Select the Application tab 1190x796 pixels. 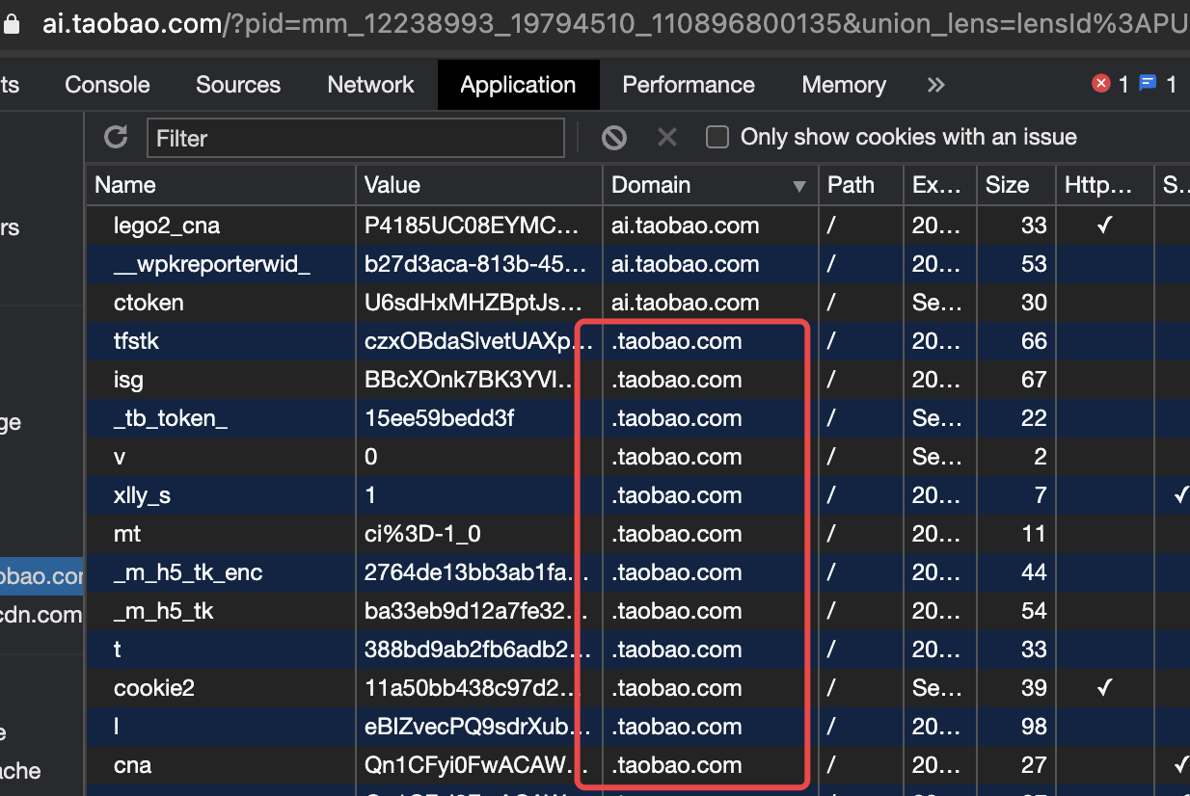pyautogui.click(x=518, y=85)
